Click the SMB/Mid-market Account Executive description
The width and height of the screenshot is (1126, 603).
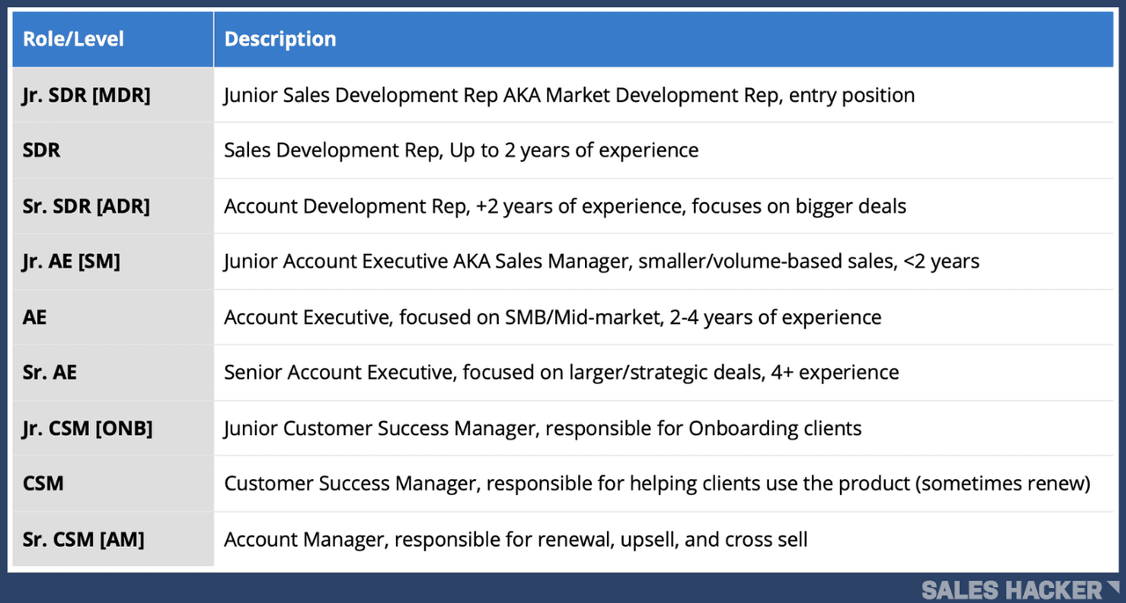[552, 317]
